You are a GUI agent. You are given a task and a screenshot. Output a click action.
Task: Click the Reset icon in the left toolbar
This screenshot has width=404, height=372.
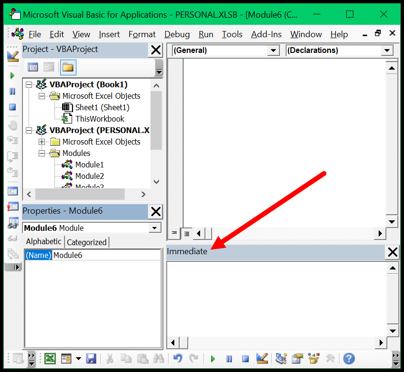[12, 108]
